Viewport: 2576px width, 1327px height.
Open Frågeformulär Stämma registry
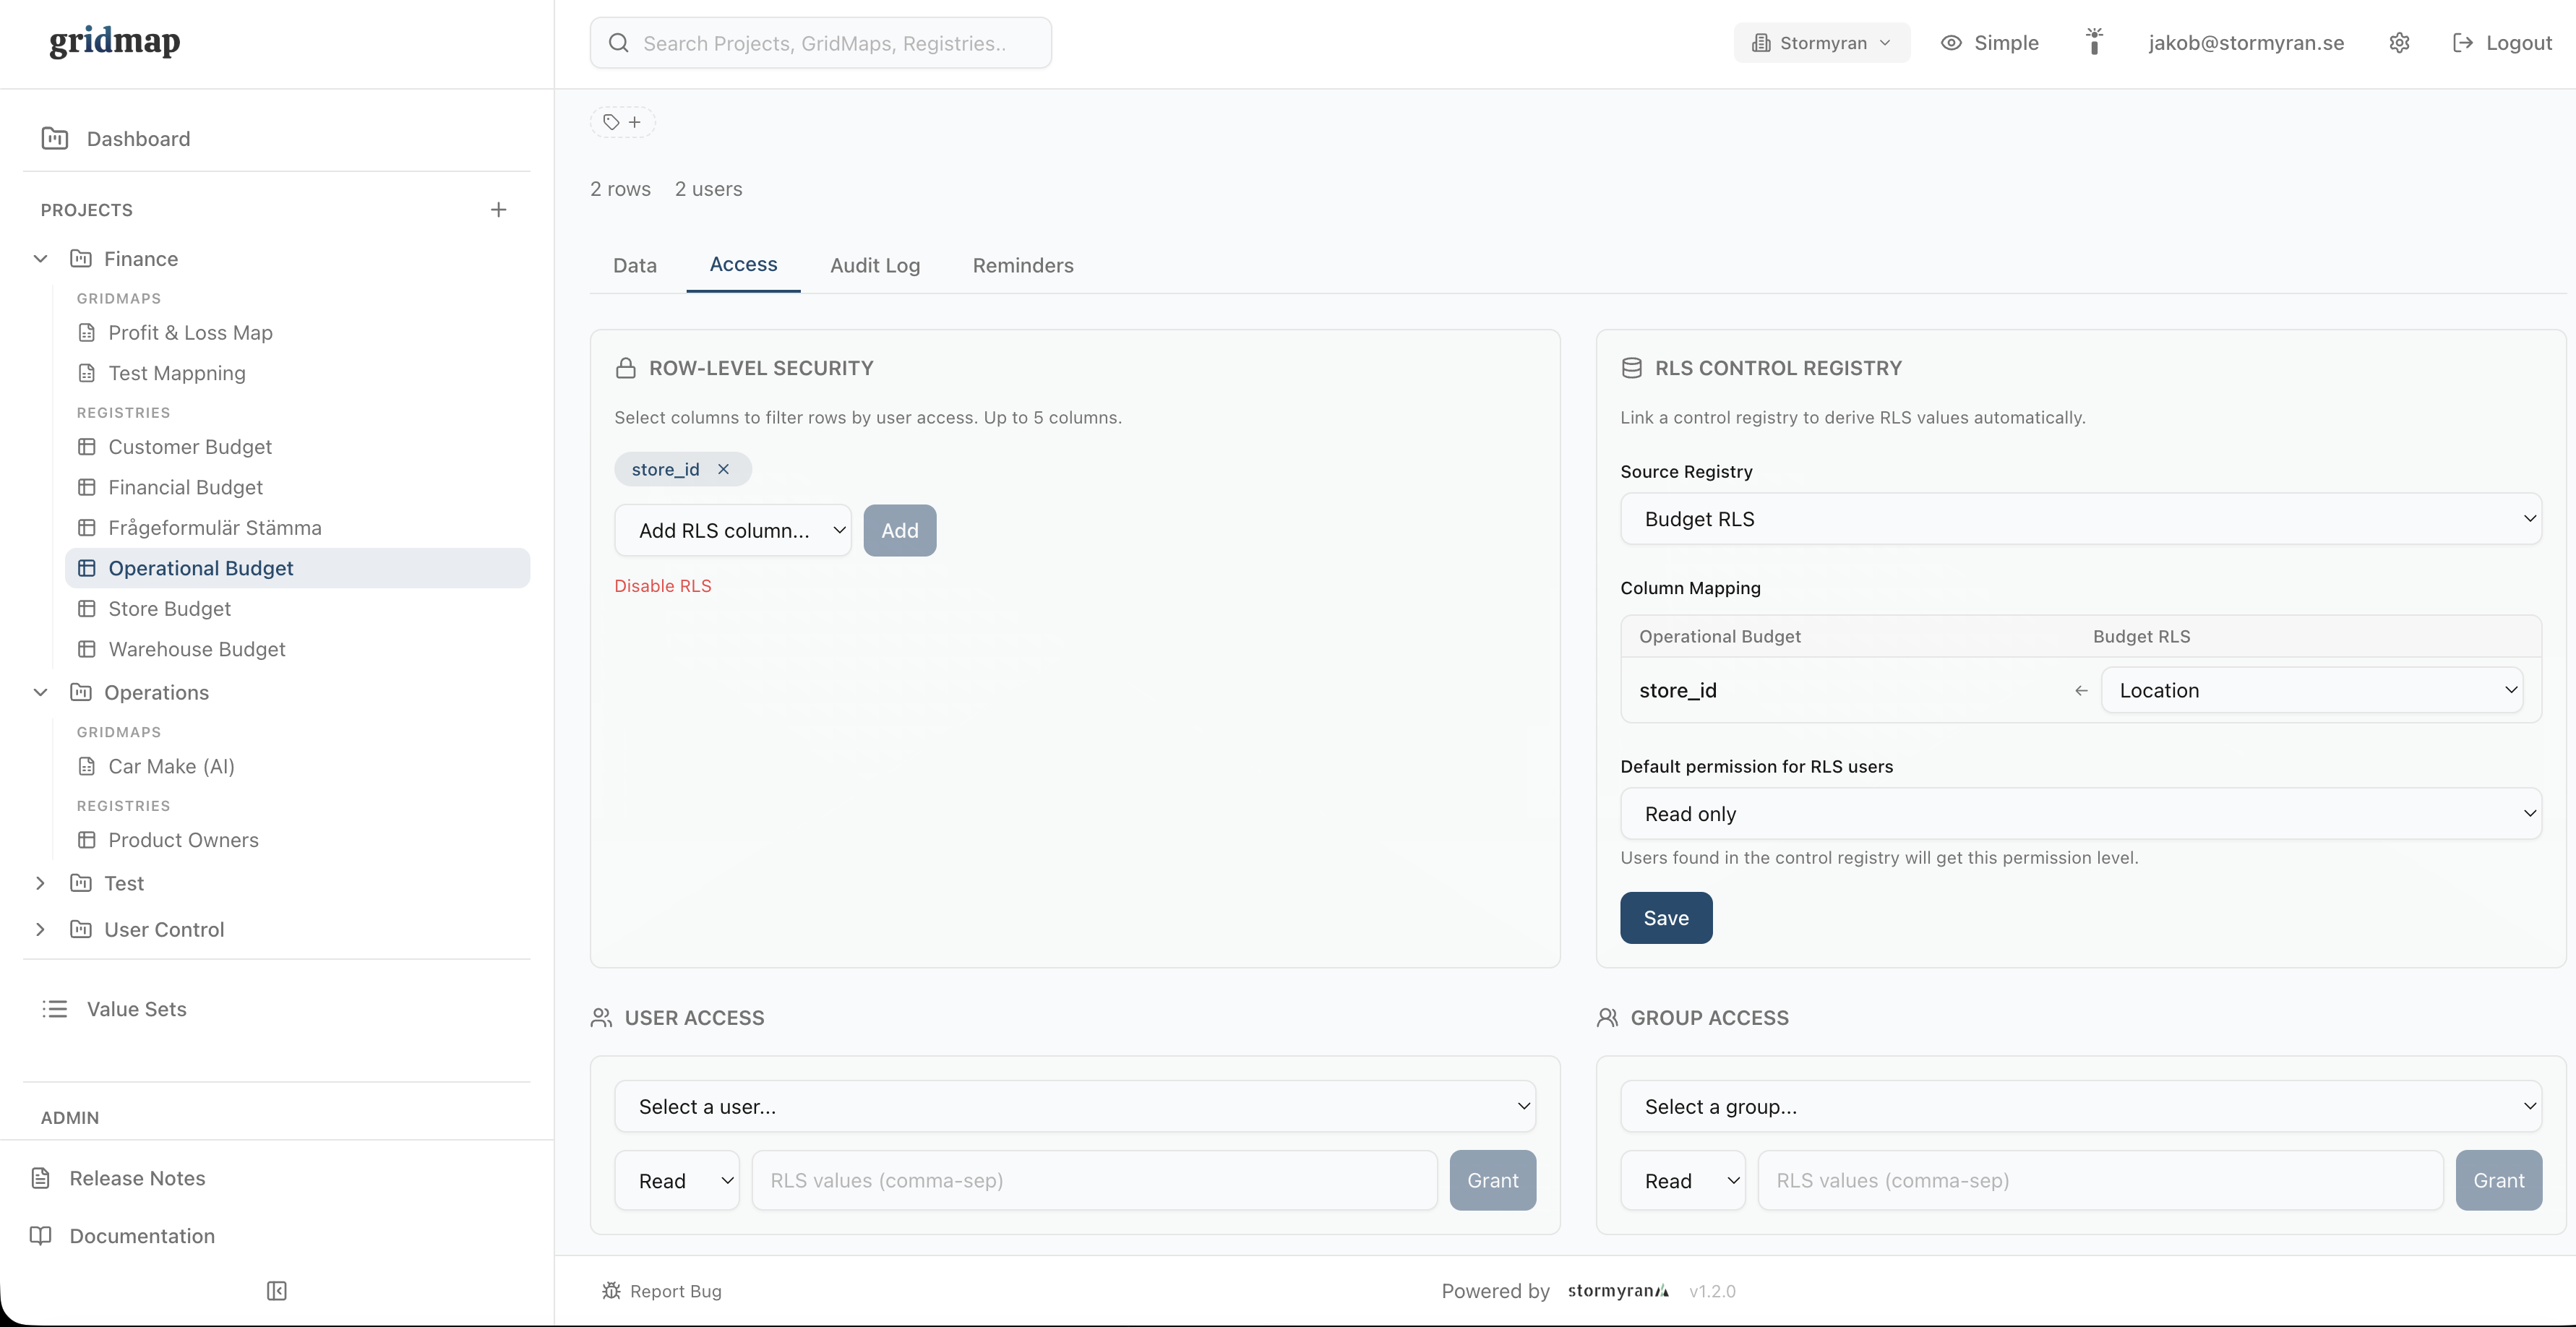[x=215, y=528]
